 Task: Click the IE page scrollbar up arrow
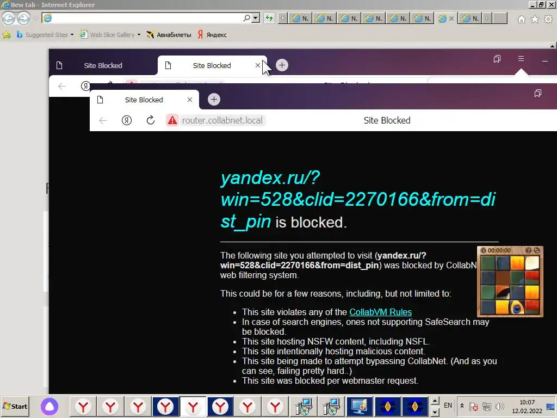(553, 46)
